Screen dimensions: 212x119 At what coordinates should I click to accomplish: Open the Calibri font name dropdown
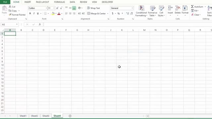46,8
